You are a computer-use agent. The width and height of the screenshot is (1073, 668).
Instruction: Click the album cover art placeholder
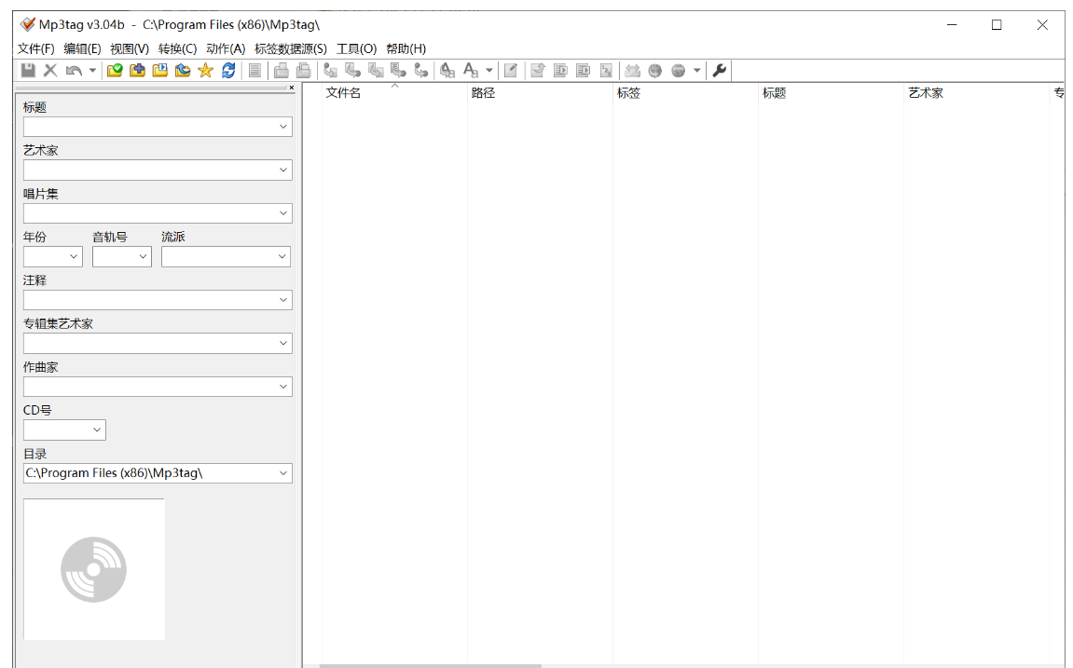94,569
